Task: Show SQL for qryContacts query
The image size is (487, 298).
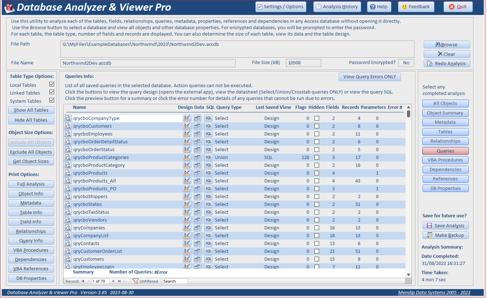Action: click(208, 244)
